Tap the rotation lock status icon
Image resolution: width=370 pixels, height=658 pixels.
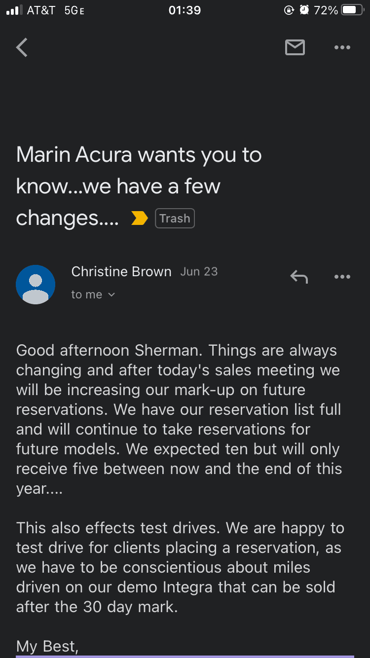pyautogui.click(x=289, y=10)
